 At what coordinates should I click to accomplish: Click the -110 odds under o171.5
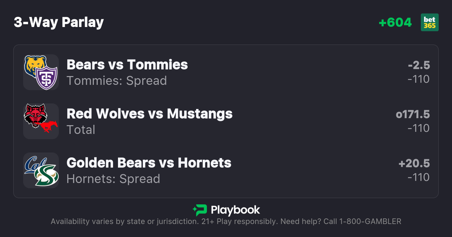[x=418, y=128]
